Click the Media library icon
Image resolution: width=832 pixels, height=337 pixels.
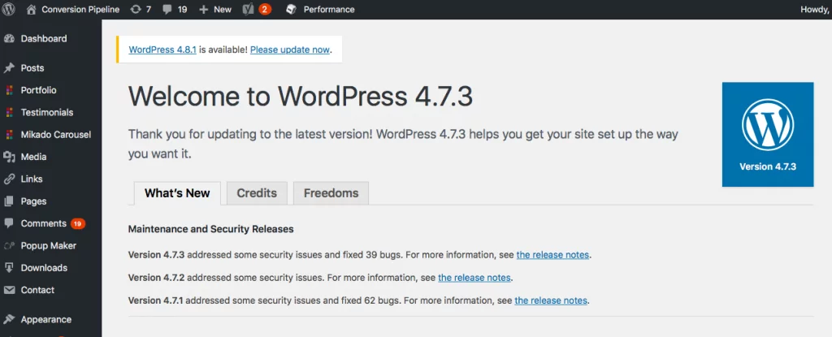[x=9, y=157]
